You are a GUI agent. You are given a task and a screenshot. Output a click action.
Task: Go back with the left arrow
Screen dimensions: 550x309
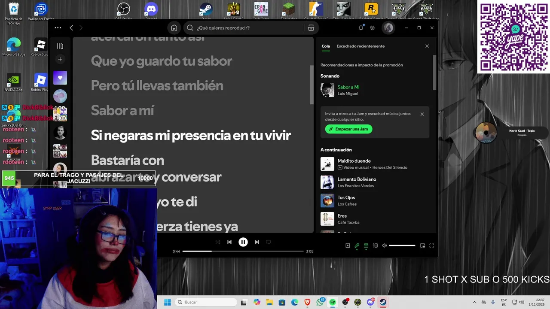tap(71, 28)
